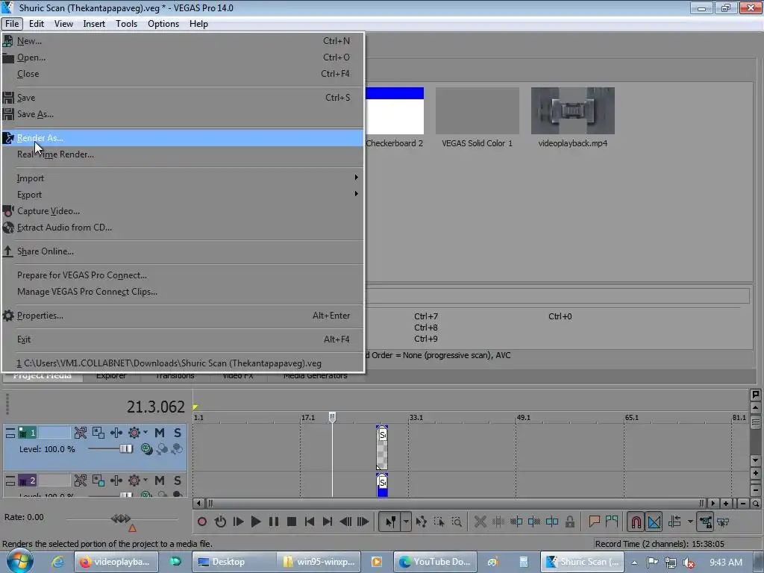Click the Stop button
The image size is (764, 573).
point(292,522)
